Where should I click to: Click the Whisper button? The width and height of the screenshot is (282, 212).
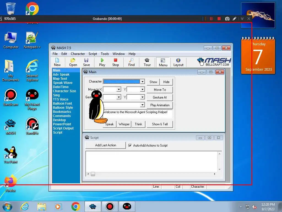(x=124, y=124)
